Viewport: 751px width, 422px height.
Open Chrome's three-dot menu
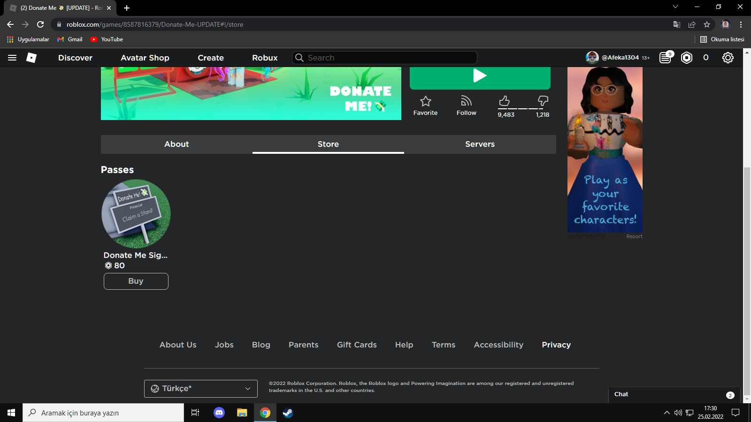tap(741, 24)
